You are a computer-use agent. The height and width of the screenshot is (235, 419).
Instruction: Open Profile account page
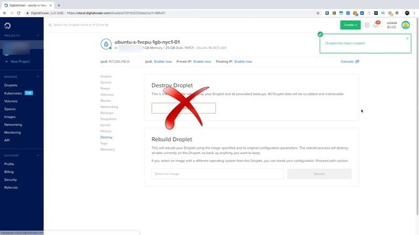tap(9, 164)
